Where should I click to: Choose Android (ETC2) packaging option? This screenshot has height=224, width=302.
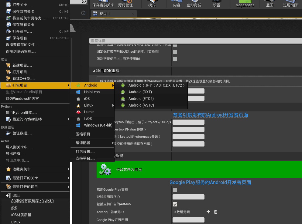(x=151, y=99)
